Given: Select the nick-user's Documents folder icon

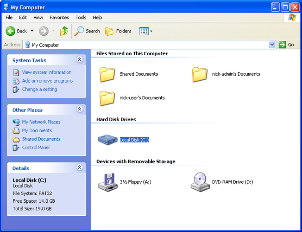Looking at the screenshot, I should point(107,98).
